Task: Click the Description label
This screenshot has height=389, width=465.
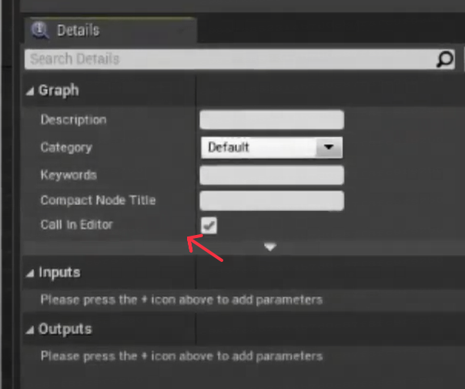Action: click(73, 120)
